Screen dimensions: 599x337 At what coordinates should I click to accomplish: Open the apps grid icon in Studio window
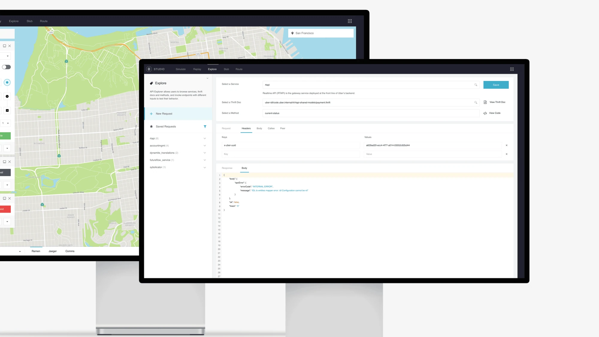pos(512,69)
